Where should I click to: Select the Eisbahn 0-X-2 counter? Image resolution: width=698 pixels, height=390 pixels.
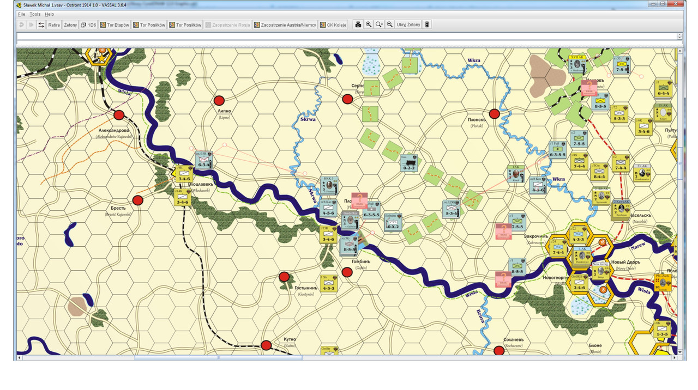click(393, 222)
